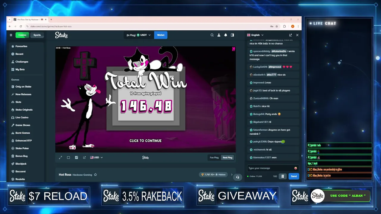Toggle the chat sidebar panel icon

click(x=232, y=35)
